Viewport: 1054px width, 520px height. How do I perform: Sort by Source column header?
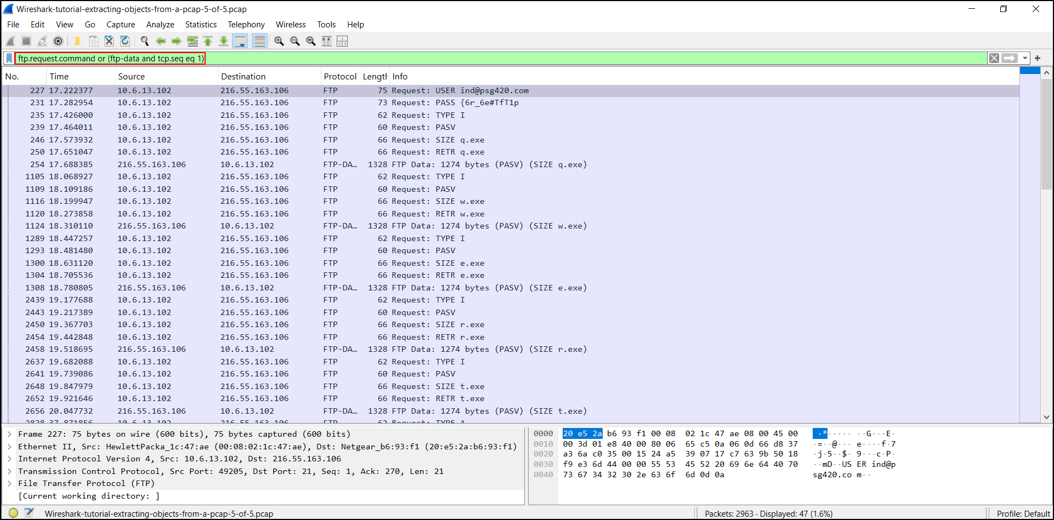click(x=167, y=77)
